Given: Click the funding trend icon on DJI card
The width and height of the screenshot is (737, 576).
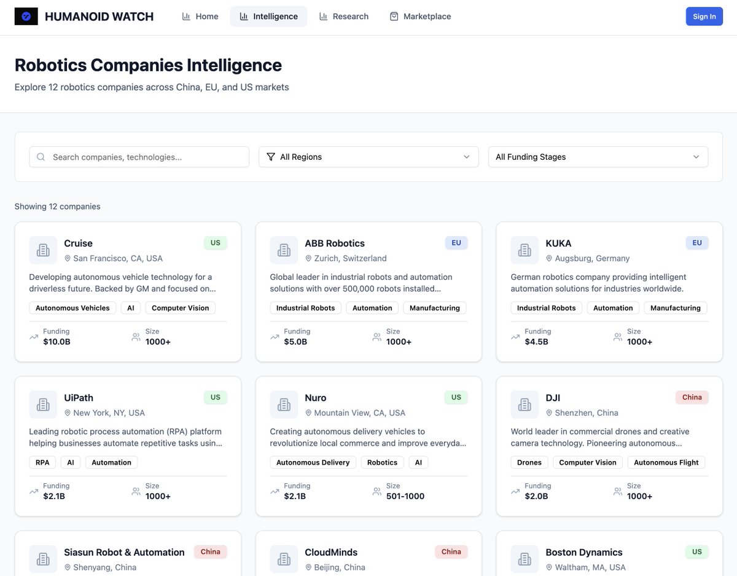Looking at the screenshot, I should (x=515, y=491).
